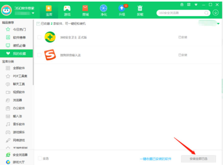Check the box beside 搜狗拼音输入法
Screen dimensions: 223x165
[39, 55]
